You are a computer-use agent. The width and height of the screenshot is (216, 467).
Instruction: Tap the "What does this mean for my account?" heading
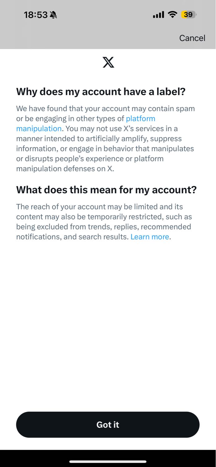[106, 190]
